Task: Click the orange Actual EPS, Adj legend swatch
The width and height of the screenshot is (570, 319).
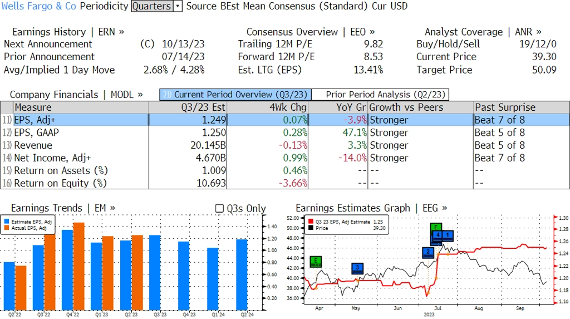Action: [x=7, y=228]
